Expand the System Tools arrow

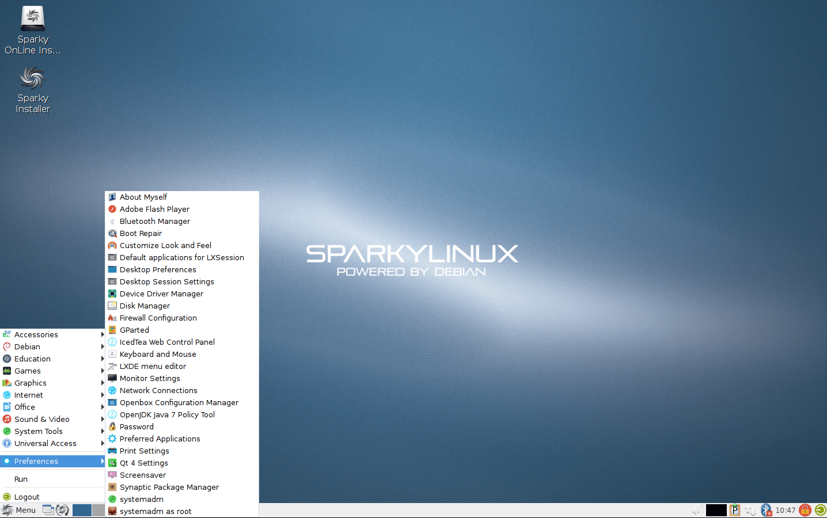click(x=103, y=431)
